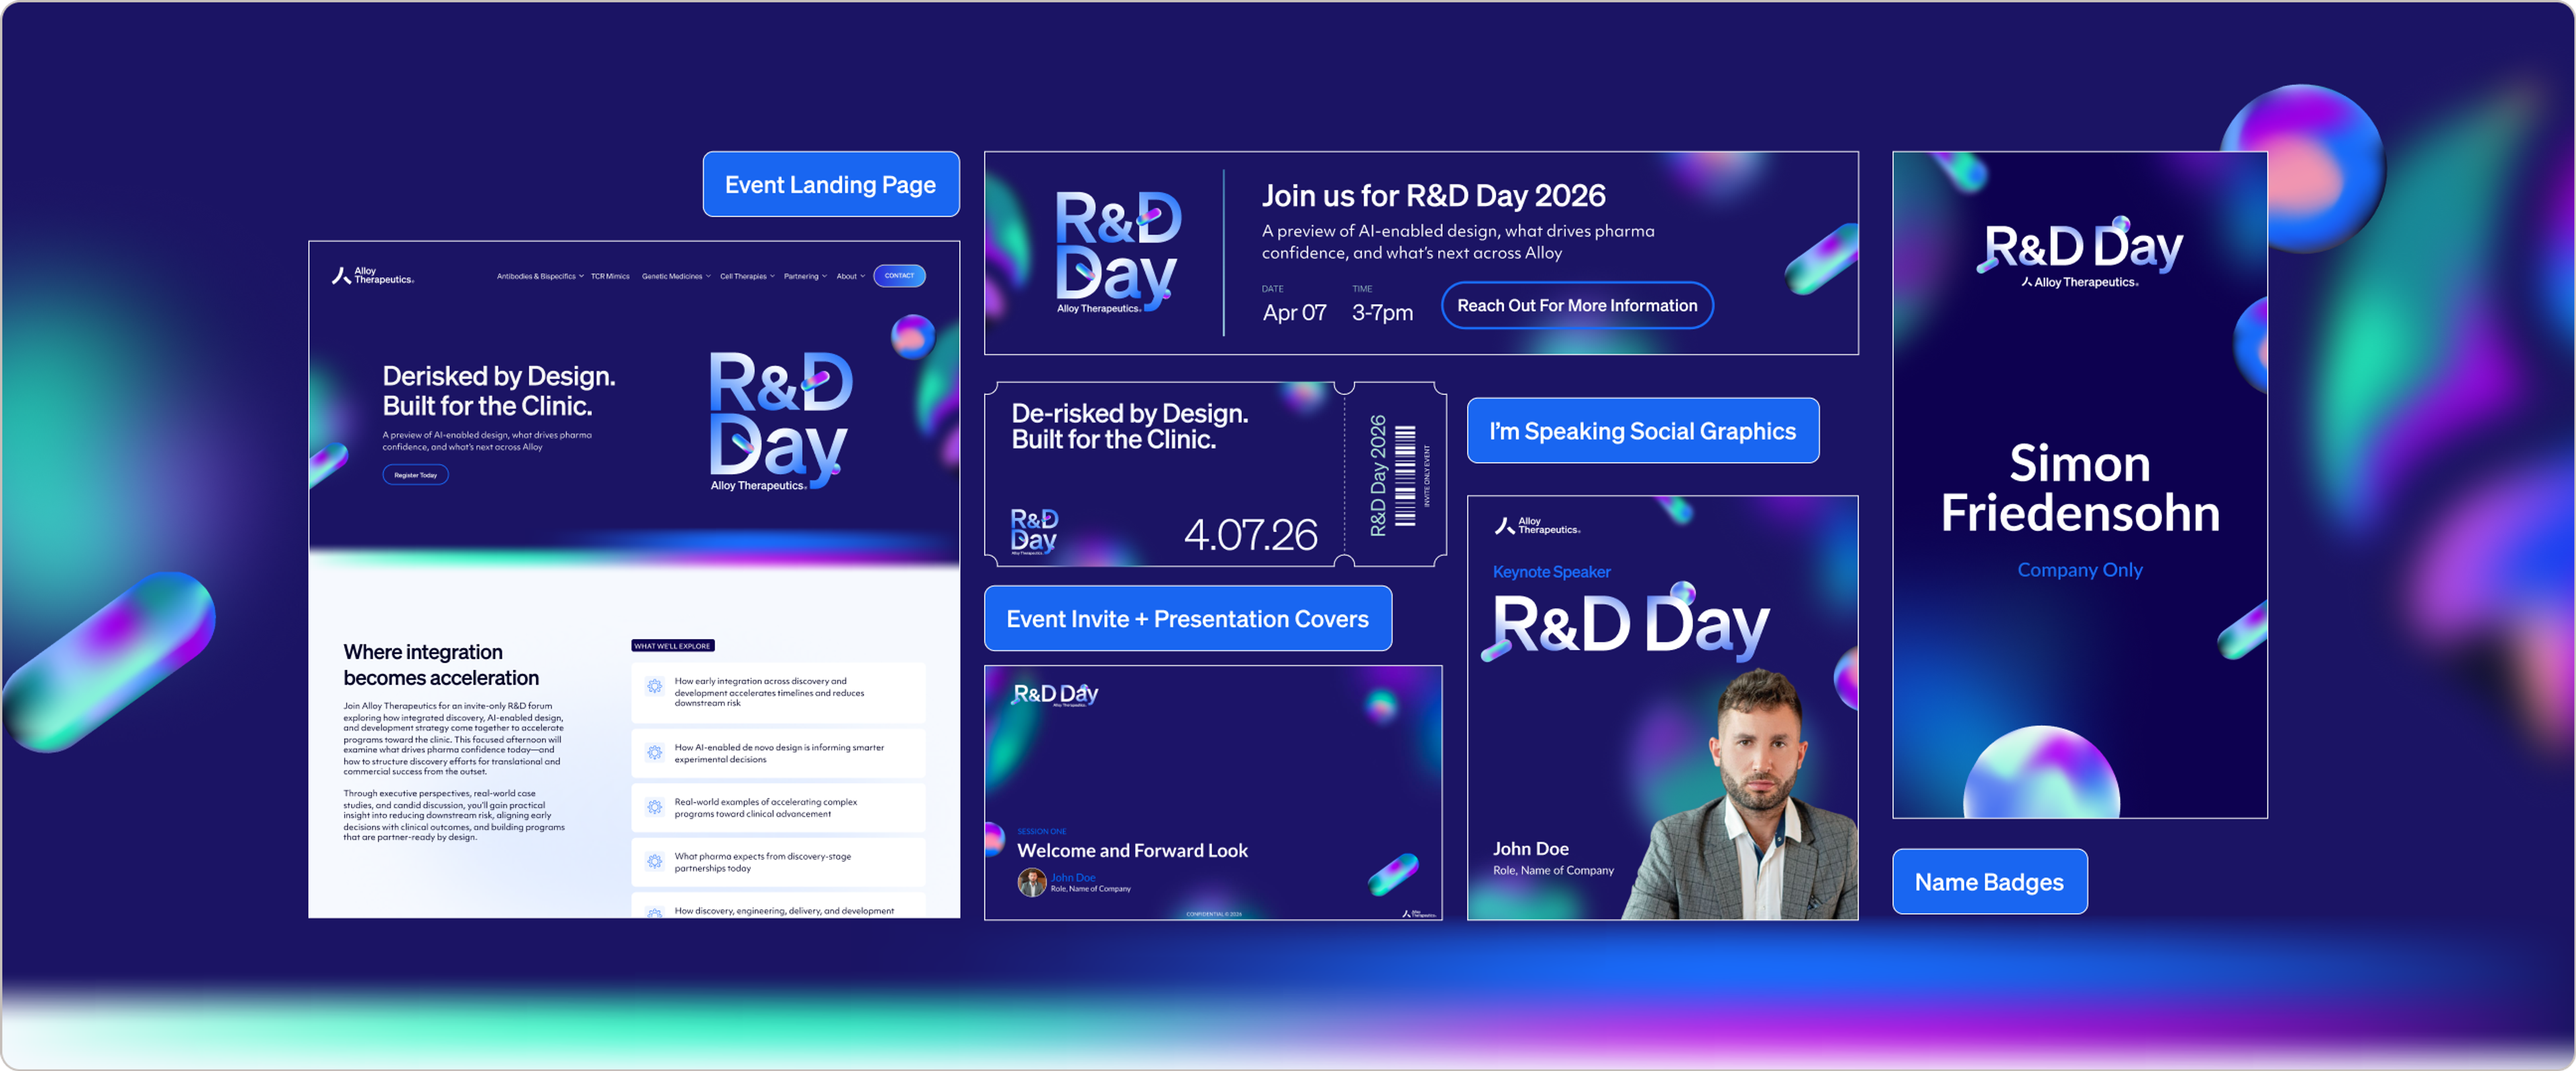2576x1071 pixels.
Task: Click the large R&D Day logo in landing page hero
Action: pos(780,420)
